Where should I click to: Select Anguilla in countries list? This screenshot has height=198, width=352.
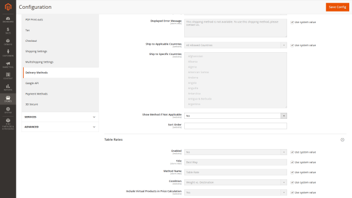click(235, 88)
